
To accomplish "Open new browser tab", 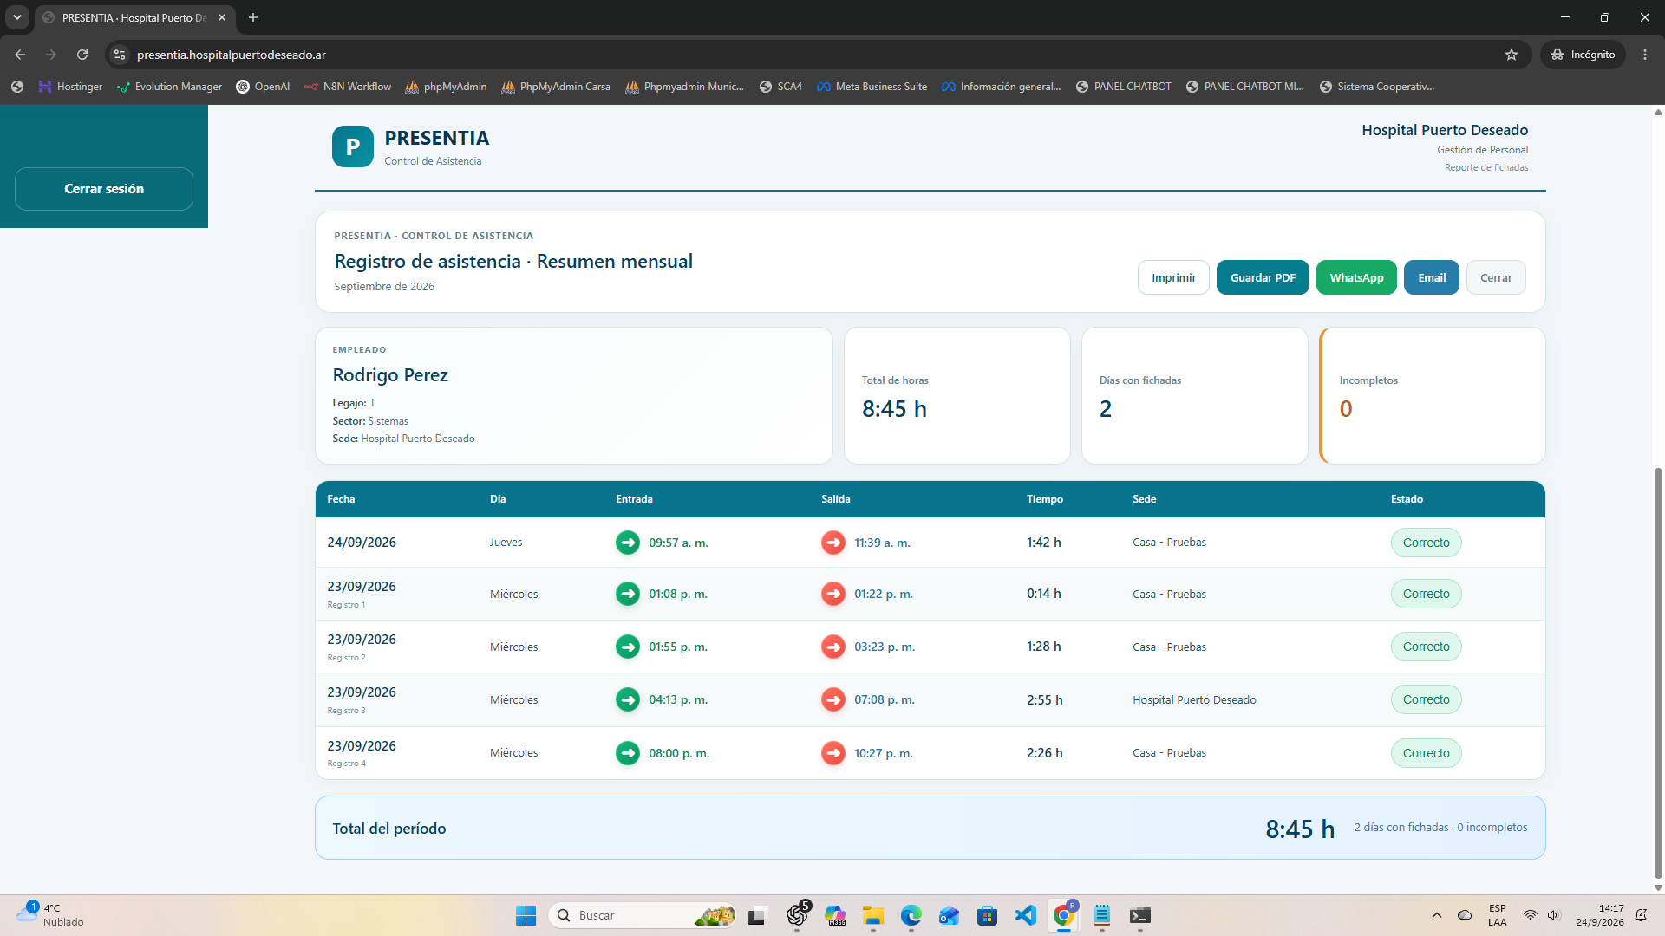I will (x=253, y=17).
